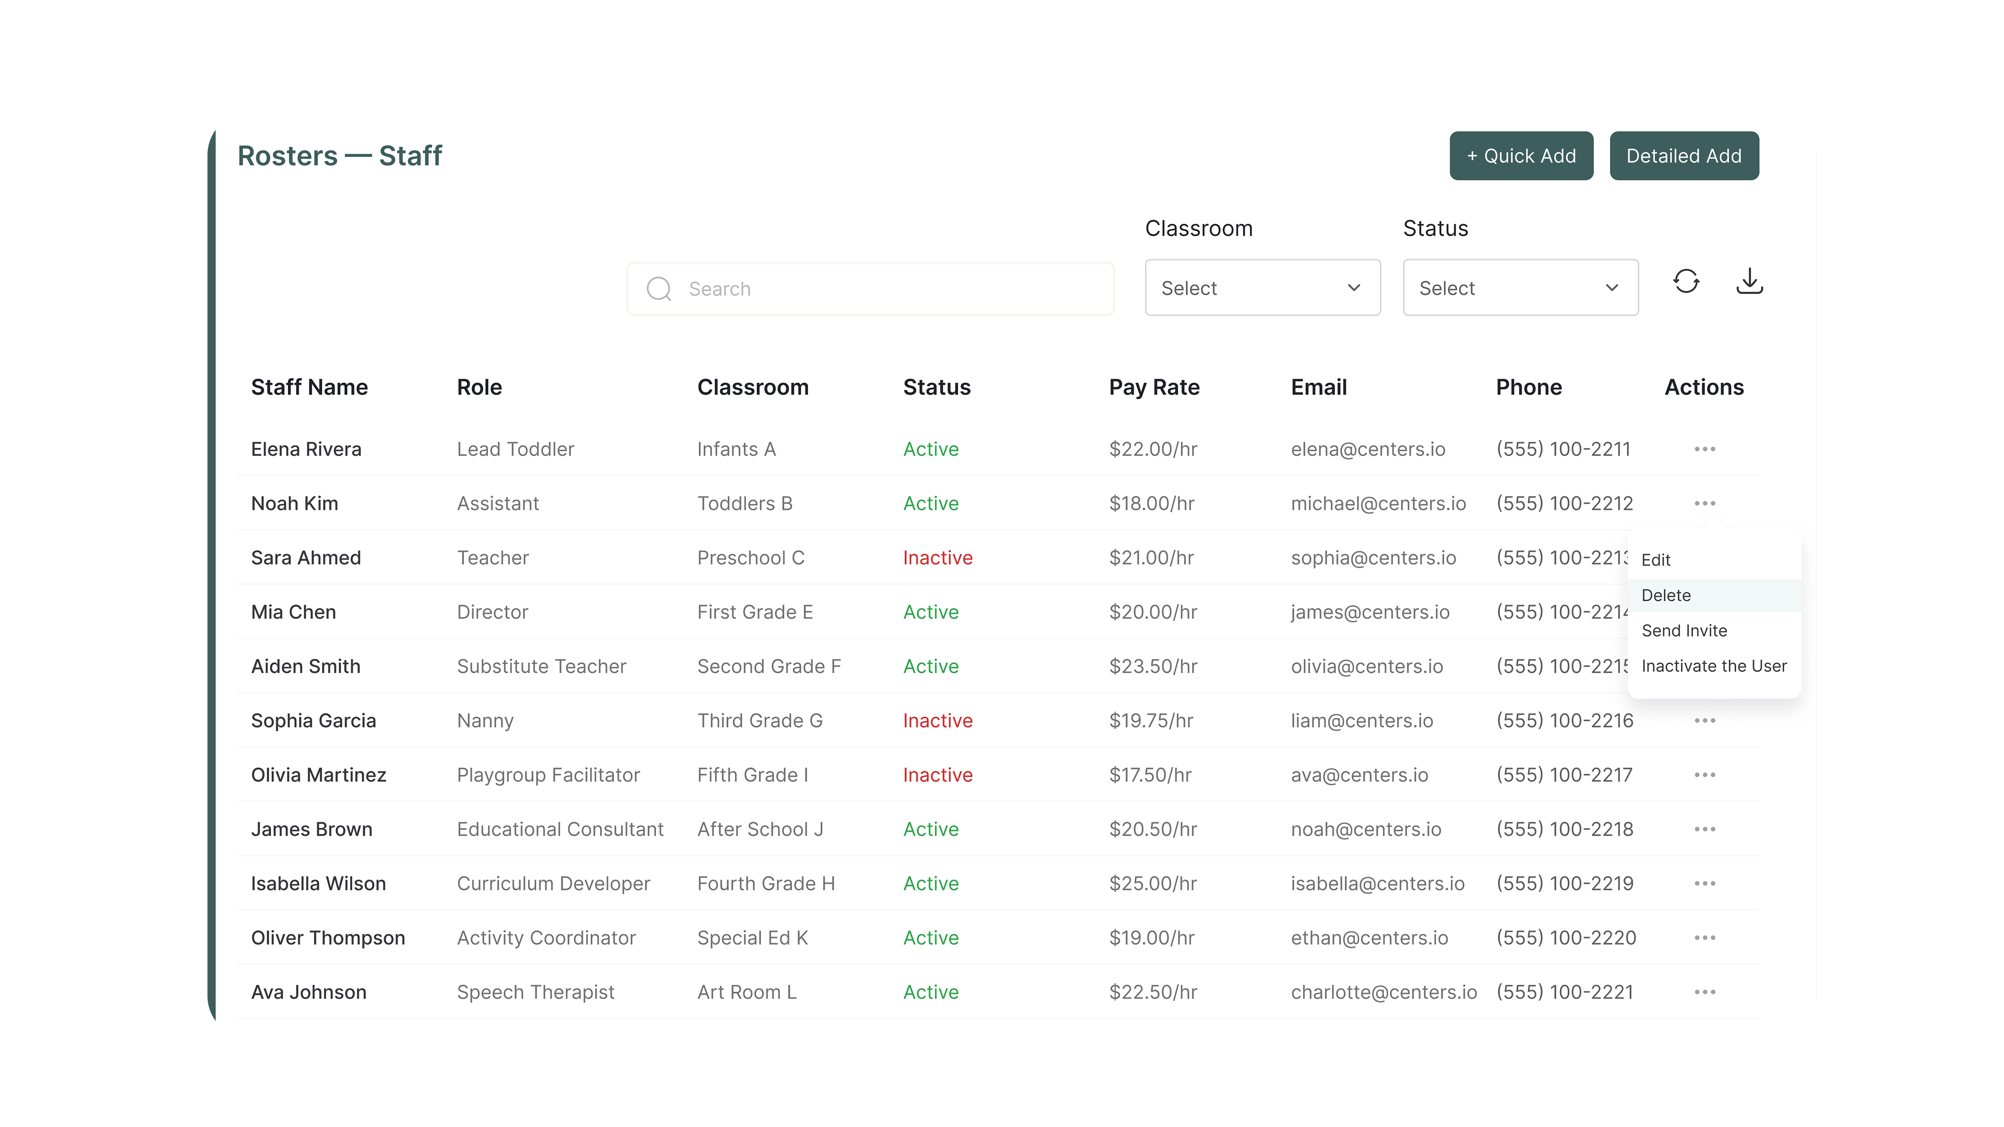Image resolution: width=2004 pixels, height=1127 pixels.
Task: Click email elena@centers.io
Action: coord(1368,450)
